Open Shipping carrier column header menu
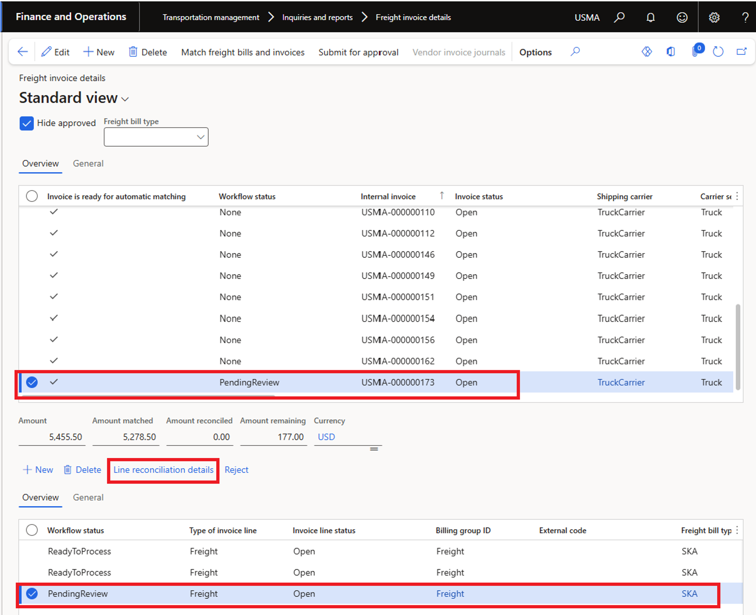Image resolution: width=756 pixels, height=615 pixels. coord(624,196)
